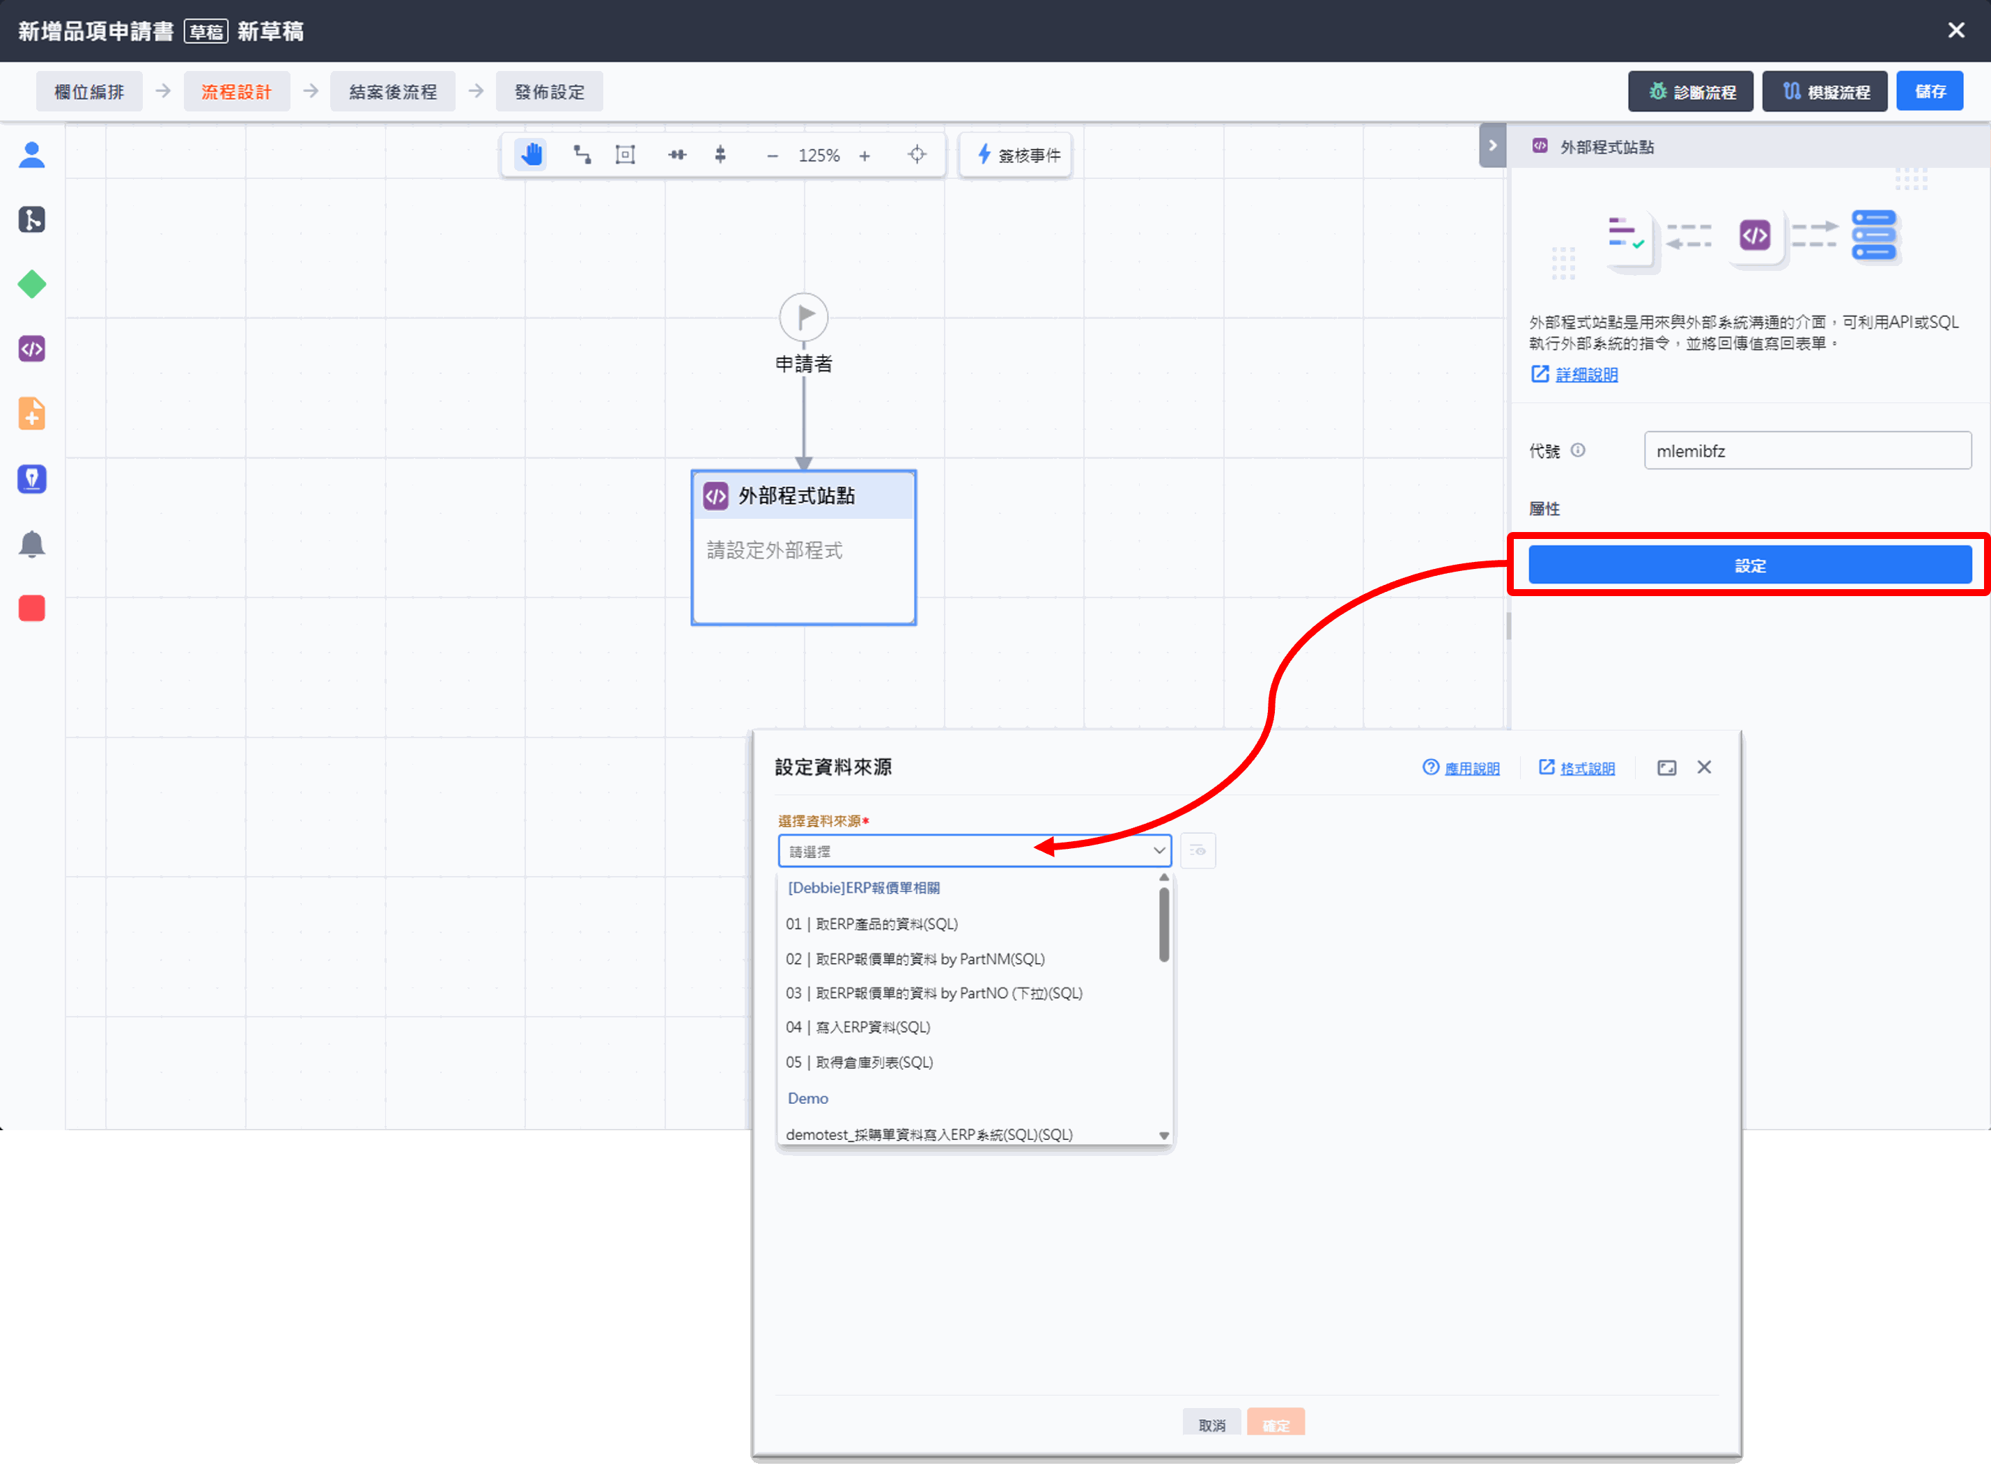Click the user approver sidebar icon
The width and height of the screenshot is (1991, 1477).
(32, 155)
